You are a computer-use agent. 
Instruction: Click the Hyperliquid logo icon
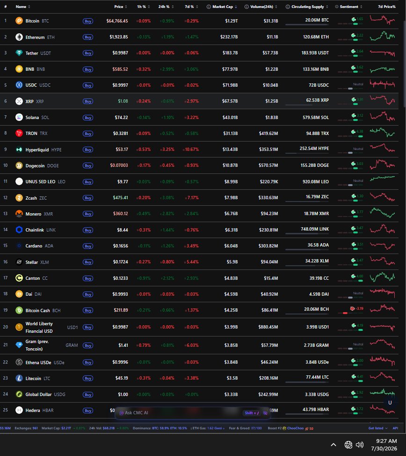(19, 150)
